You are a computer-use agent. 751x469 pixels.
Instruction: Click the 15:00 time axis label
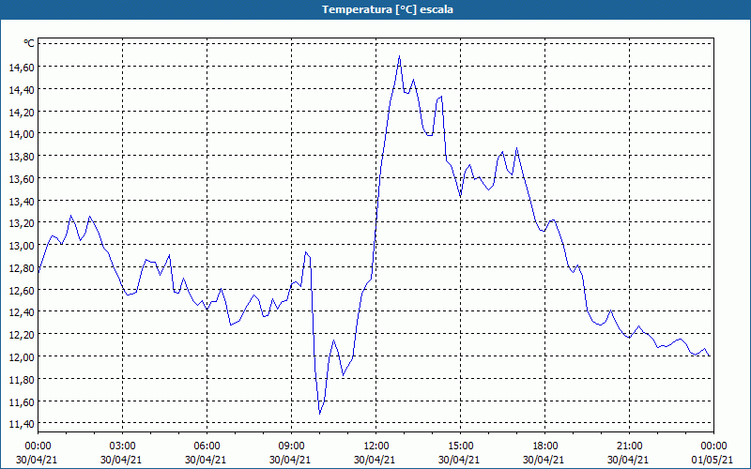click(460, 446)
